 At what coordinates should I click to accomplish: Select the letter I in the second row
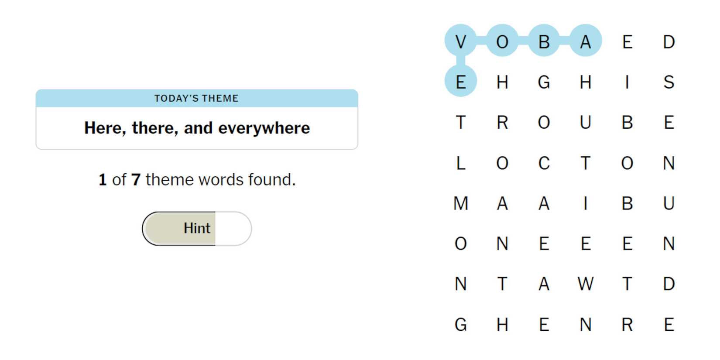pyautogui.click(x=627, y=82)
